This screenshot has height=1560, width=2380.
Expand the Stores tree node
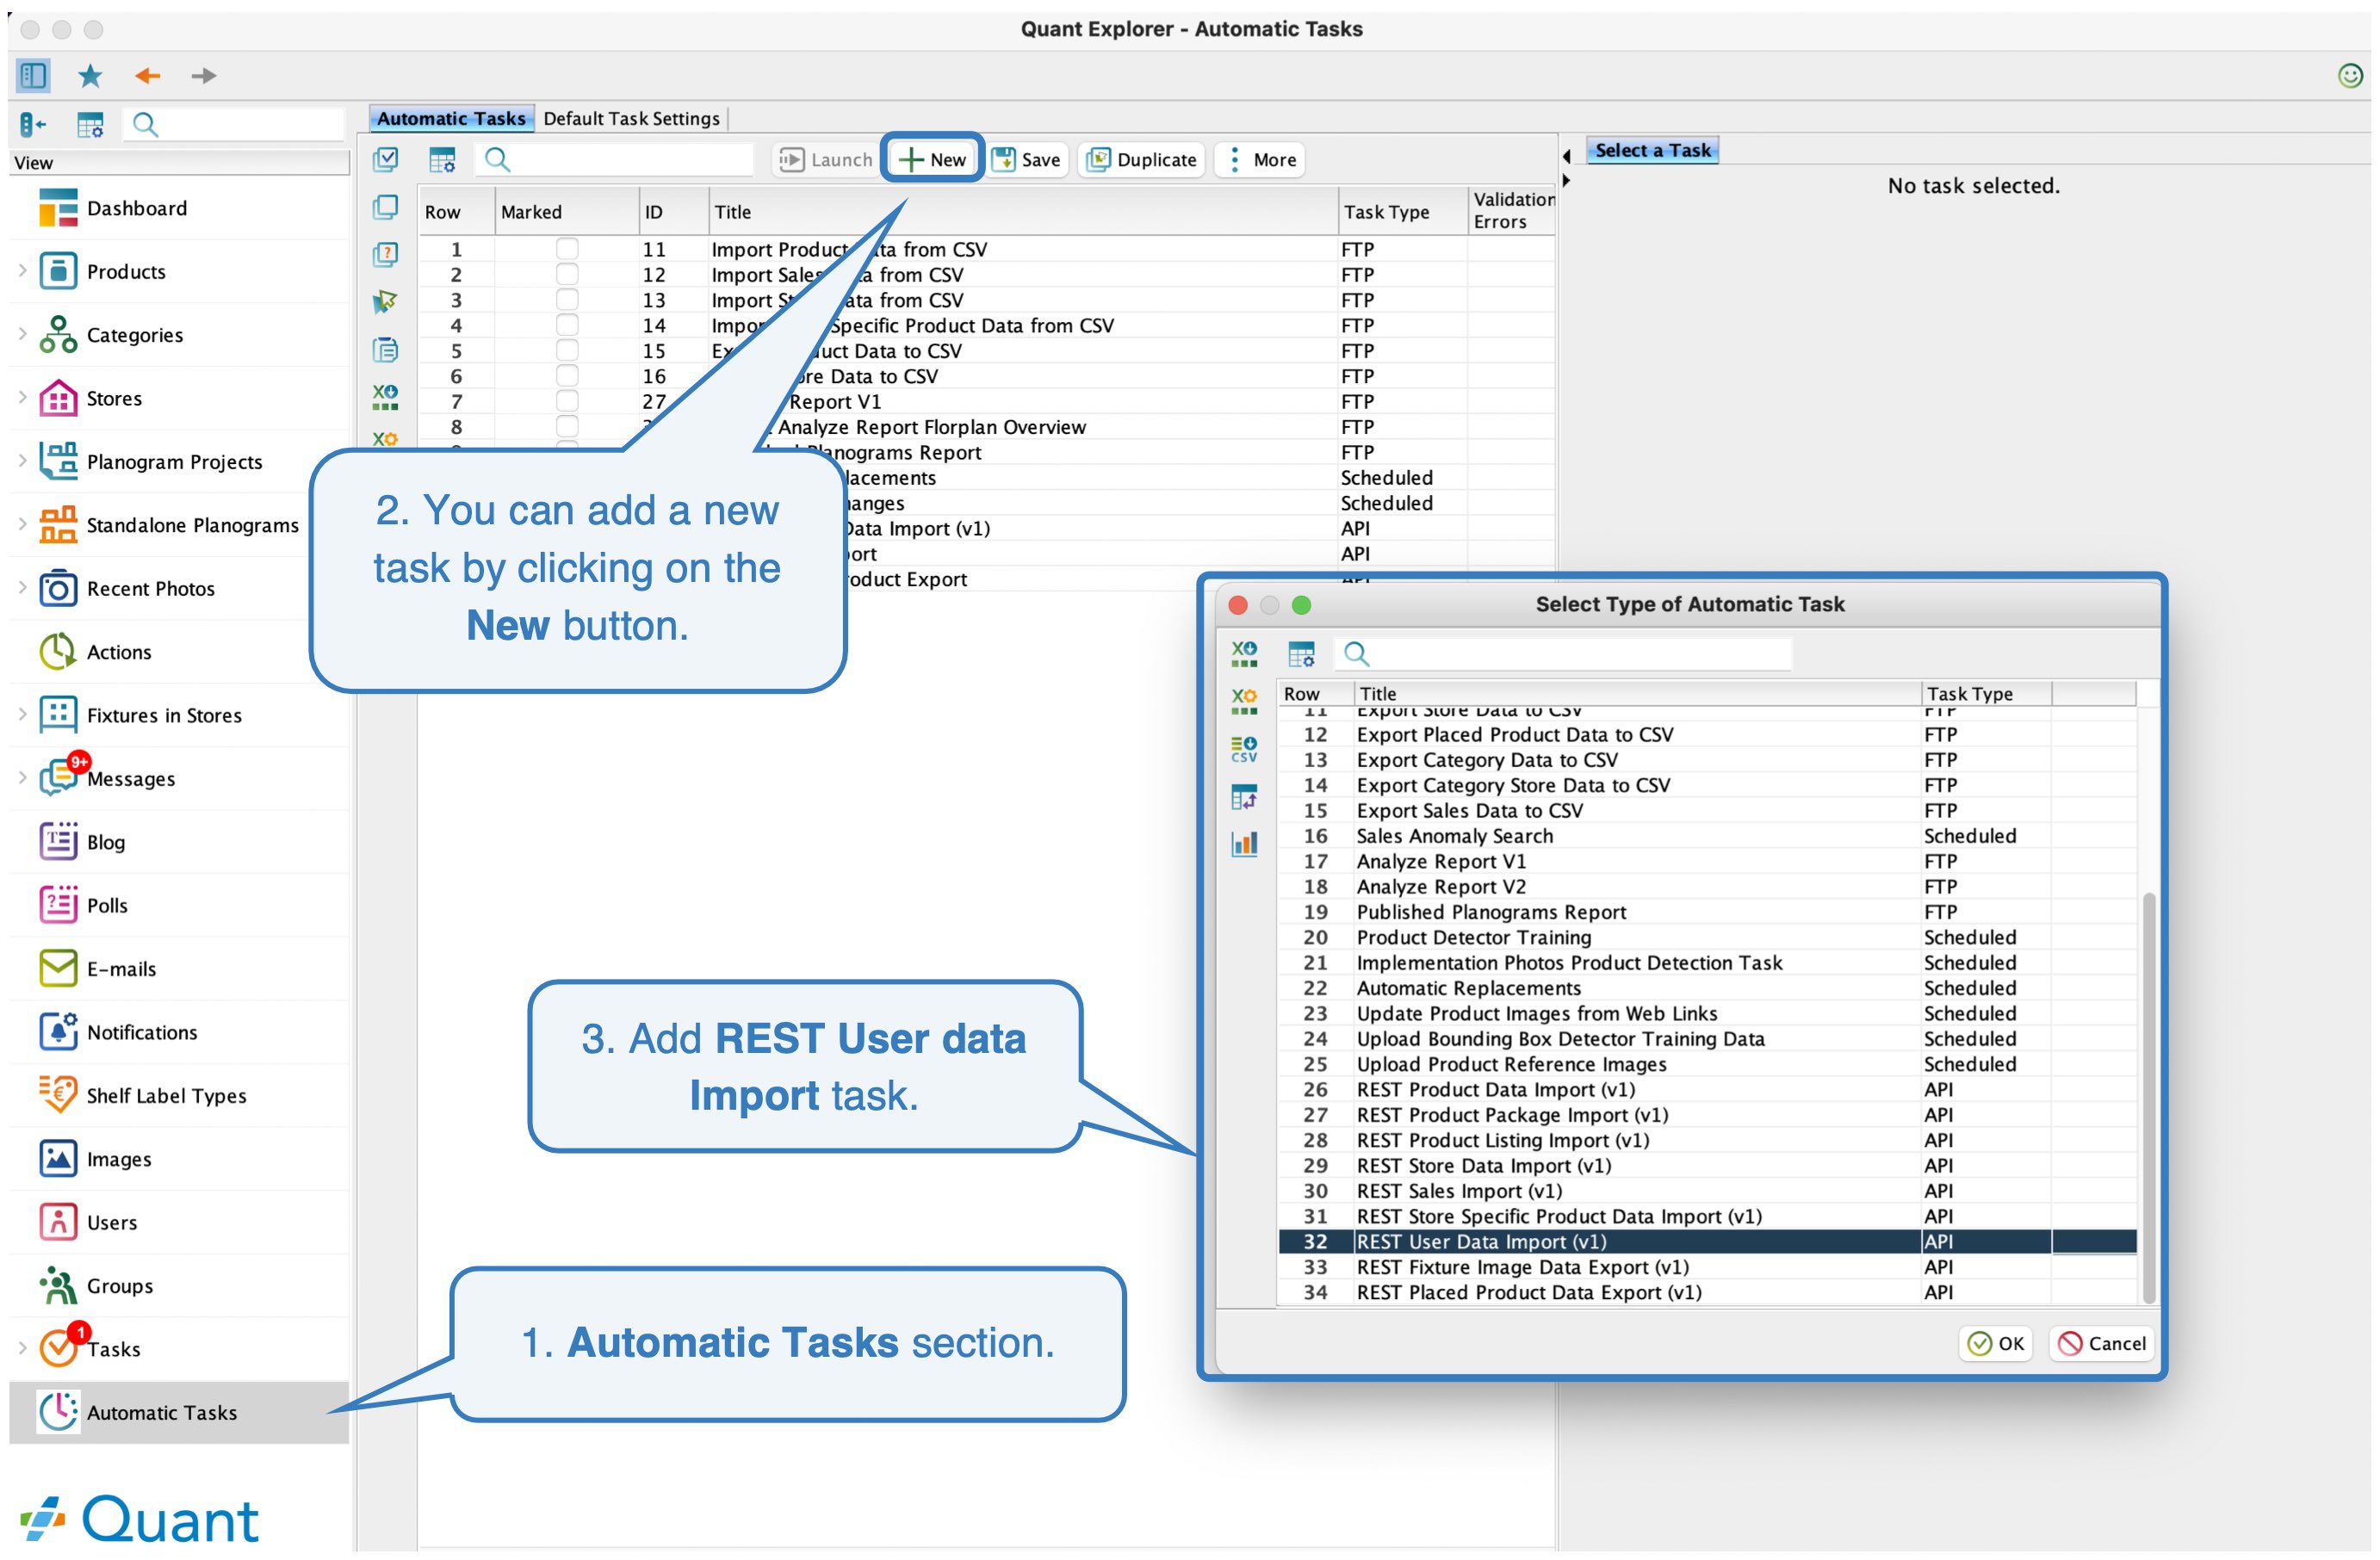22,397
